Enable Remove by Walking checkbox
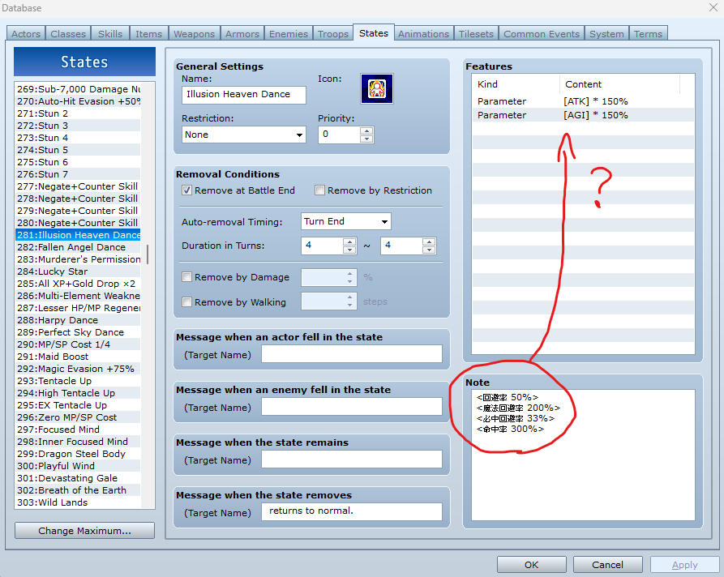This screenshot has height=577, width=724. pos(186,302)
